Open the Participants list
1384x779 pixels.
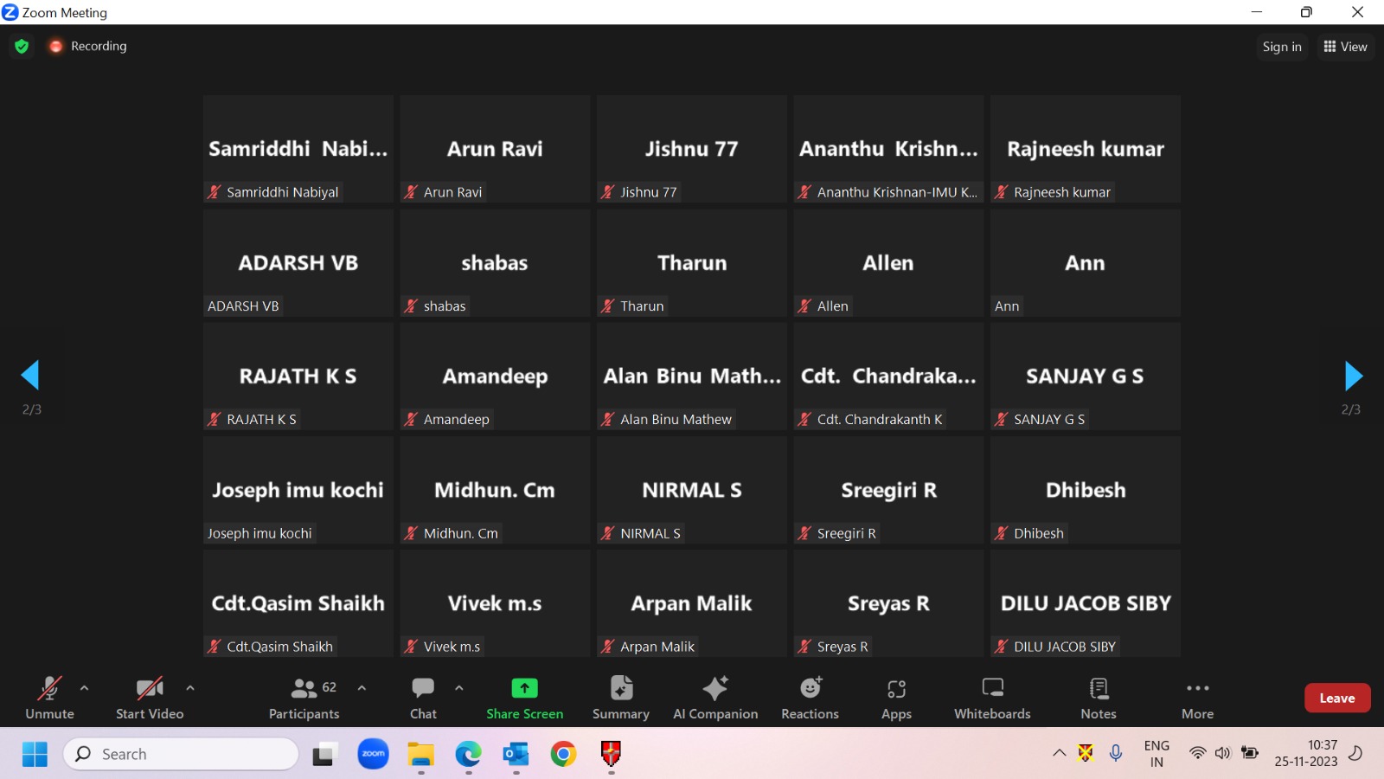point(304,698)
